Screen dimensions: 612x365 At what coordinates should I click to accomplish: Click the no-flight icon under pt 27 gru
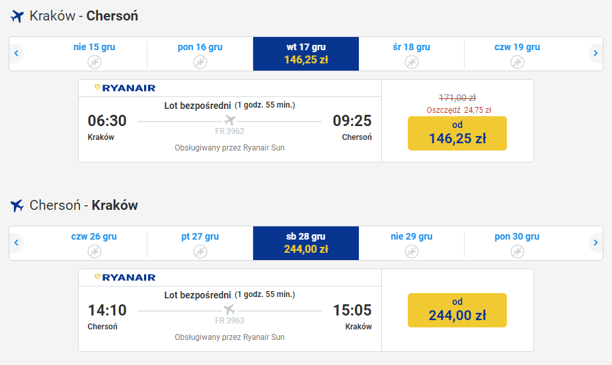(200, 251)
